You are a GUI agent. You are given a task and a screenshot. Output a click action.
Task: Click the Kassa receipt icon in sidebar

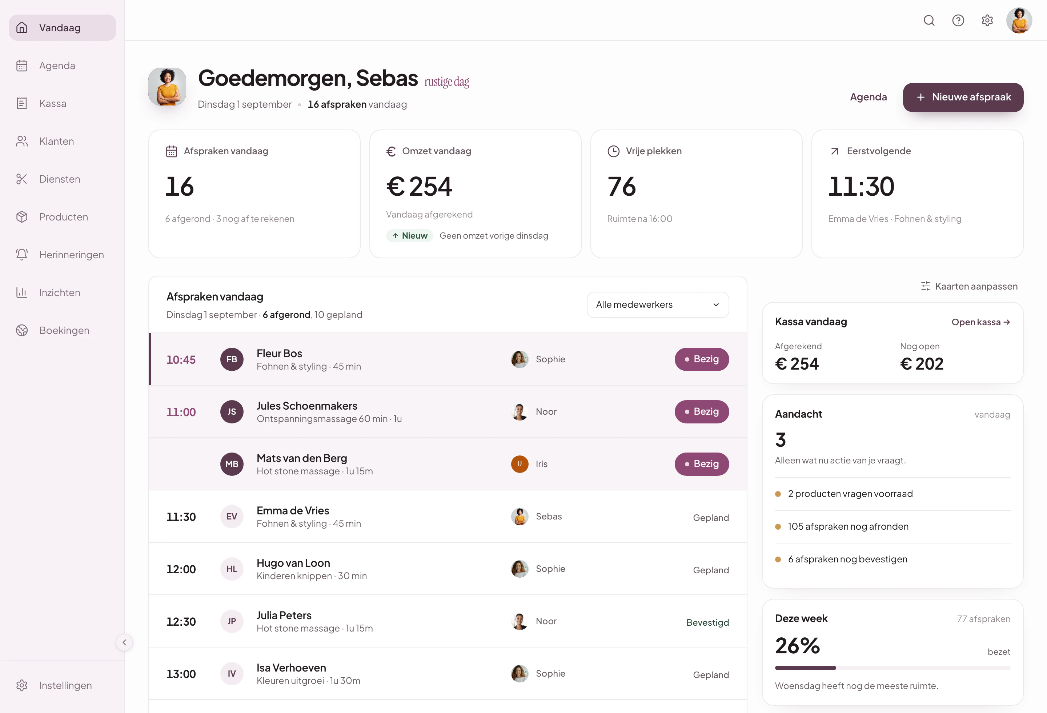pyautogui.click(x=21, y=103)
